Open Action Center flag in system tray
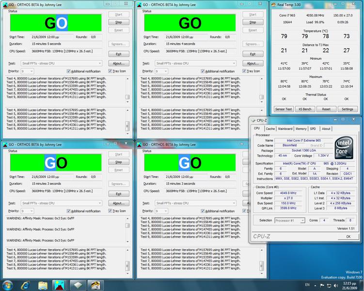The width and height of the screenshot is (364, 291). coord(322,286)
